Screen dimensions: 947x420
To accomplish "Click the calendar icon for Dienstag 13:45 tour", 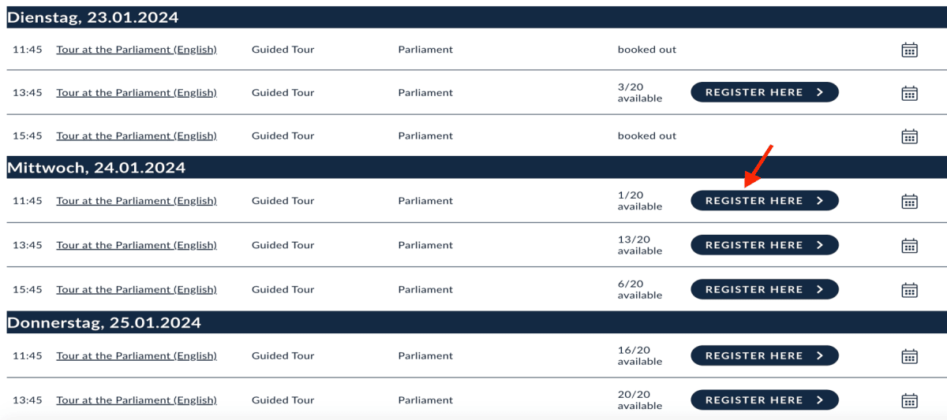I will point(909,93).
